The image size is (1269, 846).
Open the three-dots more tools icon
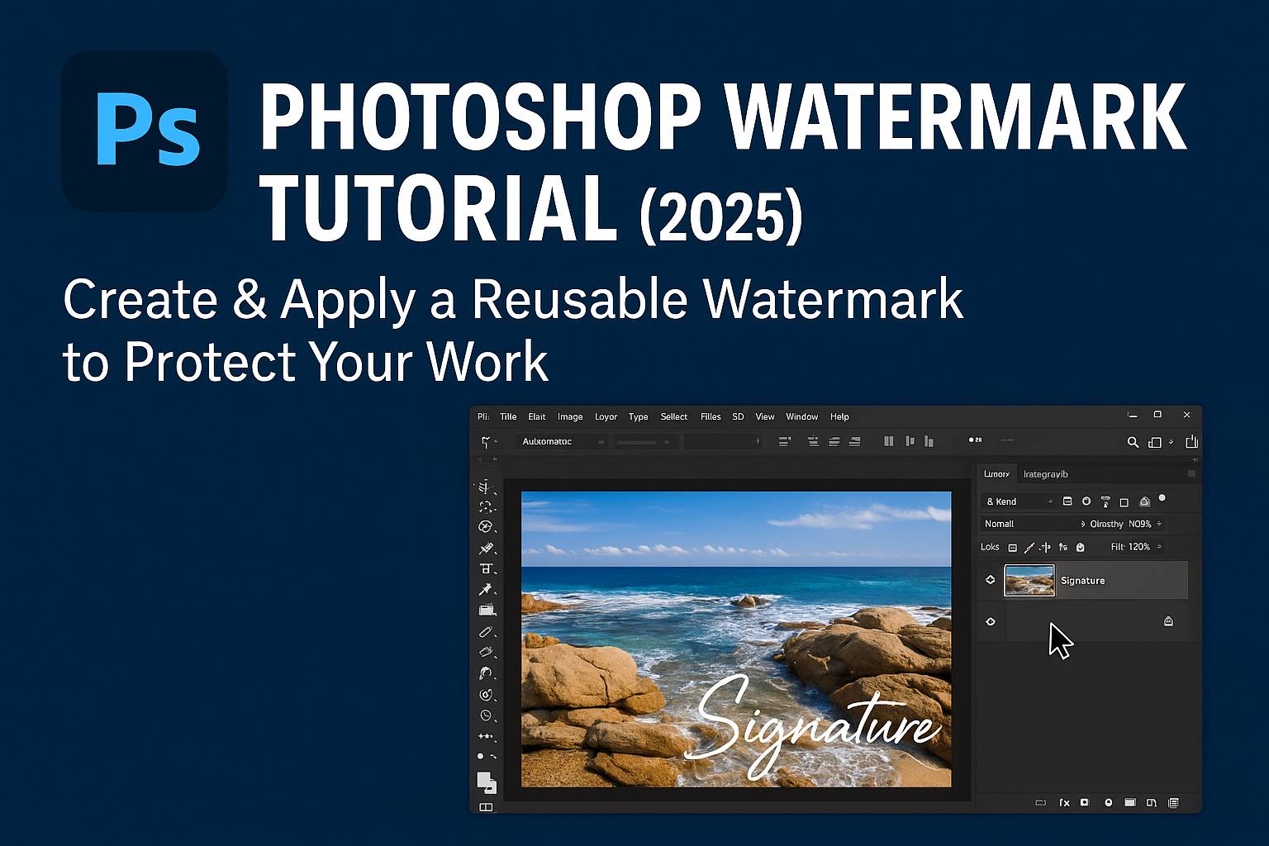pyautogui.click(x=486, y=736)
